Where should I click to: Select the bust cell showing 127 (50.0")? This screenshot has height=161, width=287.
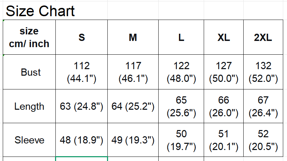click(224, 72)
